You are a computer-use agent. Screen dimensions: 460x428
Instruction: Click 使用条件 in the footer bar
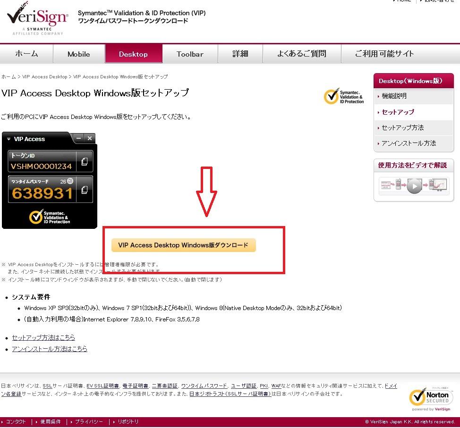tap(51, 421)
